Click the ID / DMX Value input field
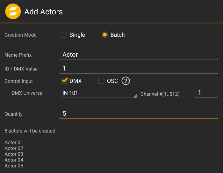This screenshot has width=223, height=173. tap(139, 69)
